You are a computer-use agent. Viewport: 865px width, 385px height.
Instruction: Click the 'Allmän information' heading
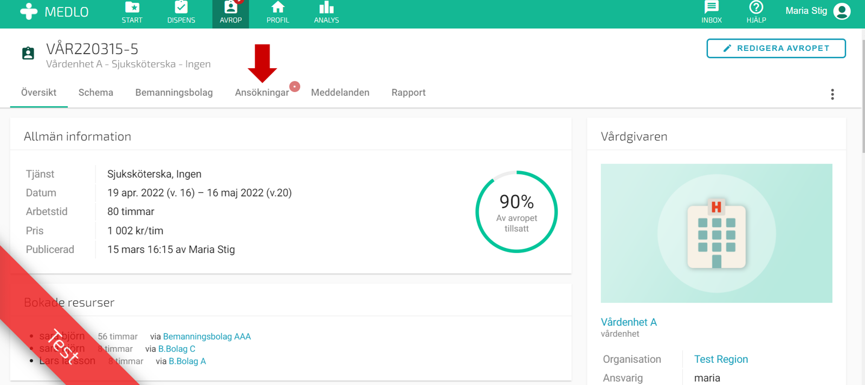(78, 136)
